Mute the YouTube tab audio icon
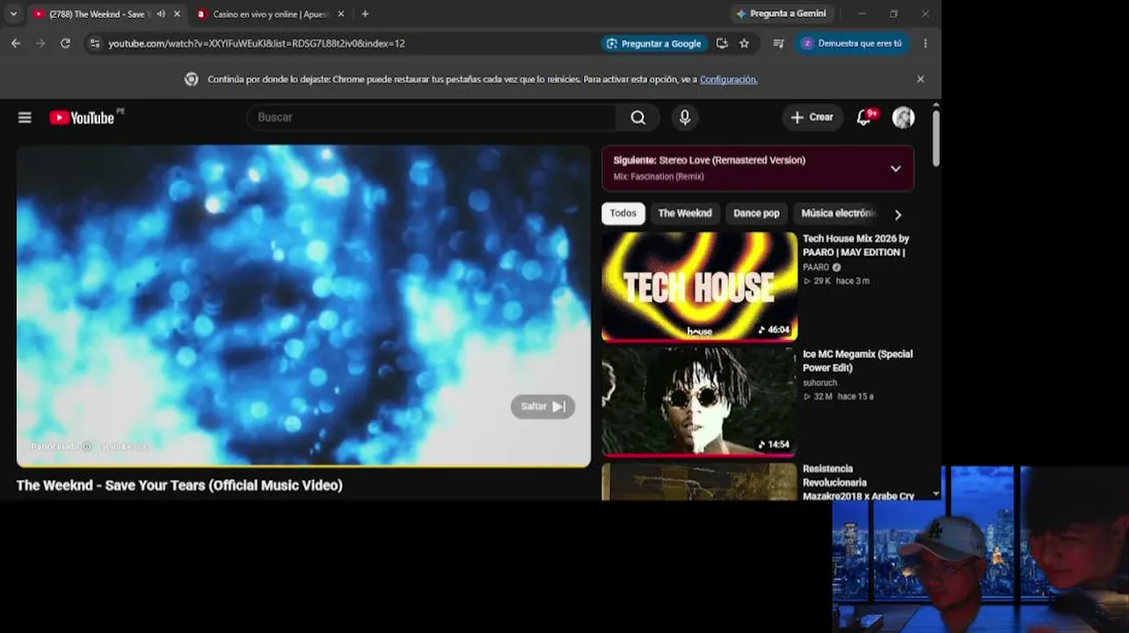1129x633 pixels. point(161,14)
